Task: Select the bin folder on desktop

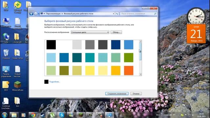Action: pyautogui.click(x=17, y=102)
